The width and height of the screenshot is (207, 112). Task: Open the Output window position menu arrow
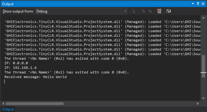[193, 4]
